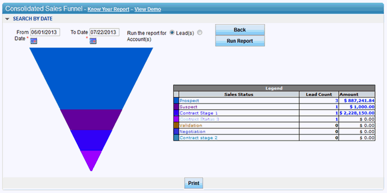The image size is (387, 193).
Task: Click the Legend table title
Action: click(274, 88)
